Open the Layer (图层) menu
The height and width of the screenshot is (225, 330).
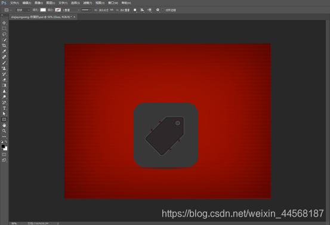[x=51, y=3]
